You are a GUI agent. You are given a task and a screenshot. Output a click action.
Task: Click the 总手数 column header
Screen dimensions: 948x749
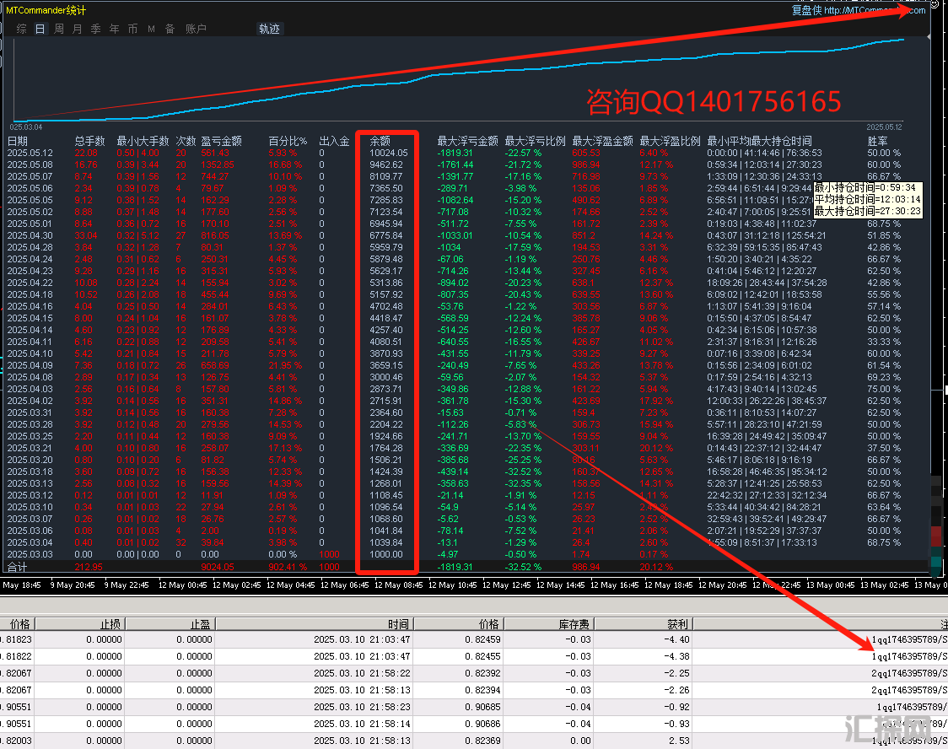click(89, 141)
